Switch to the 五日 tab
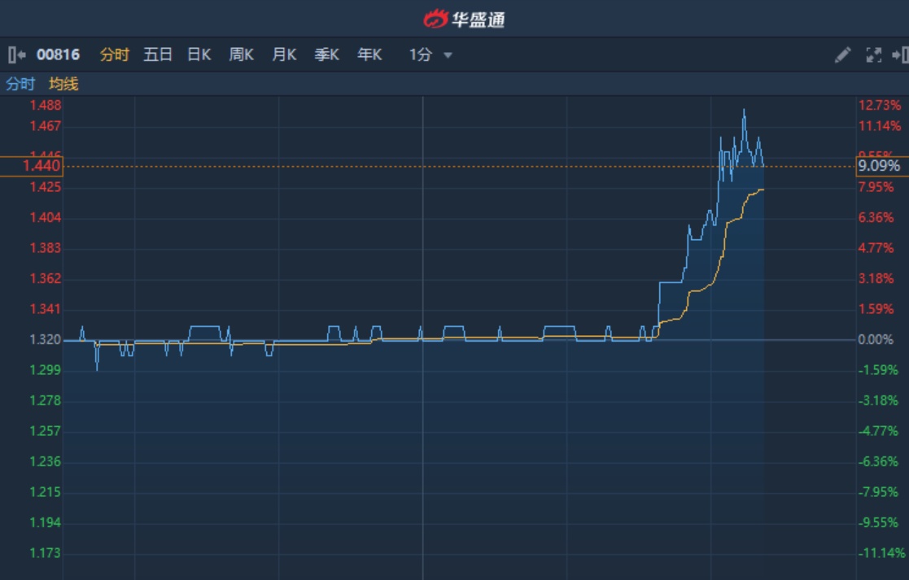Viewport: 909px width, 580px height. click(158, 55)
